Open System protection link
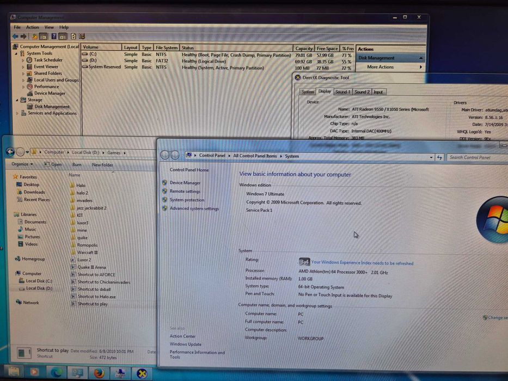This screenshot has width=508, height=381. point(187,200)
